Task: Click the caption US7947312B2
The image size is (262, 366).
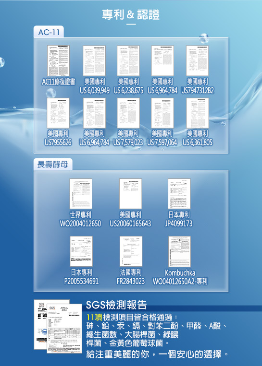Action: point(198,91)
